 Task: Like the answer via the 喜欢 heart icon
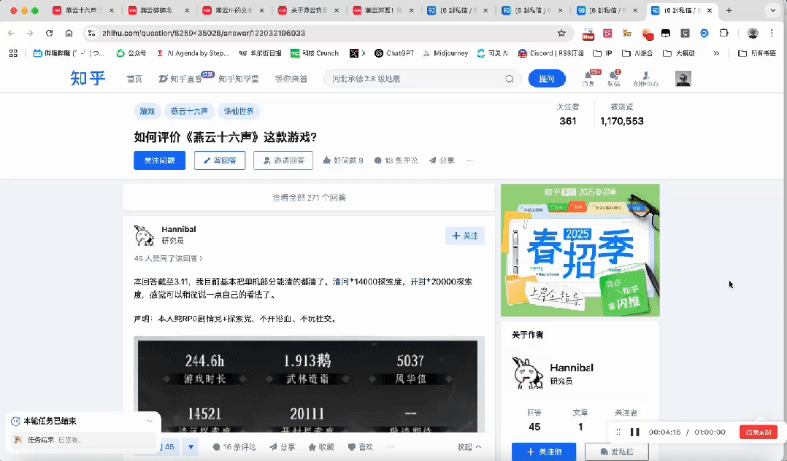click(361, 446)
